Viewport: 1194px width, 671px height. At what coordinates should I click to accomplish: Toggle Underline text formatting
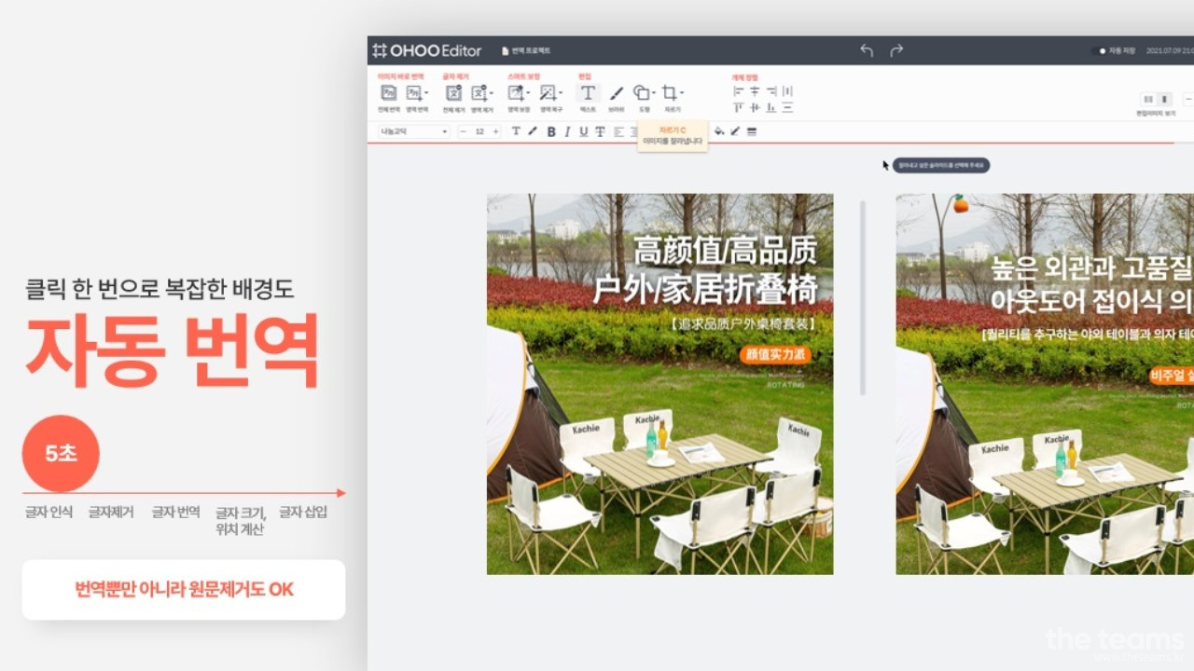click(584, 131)
